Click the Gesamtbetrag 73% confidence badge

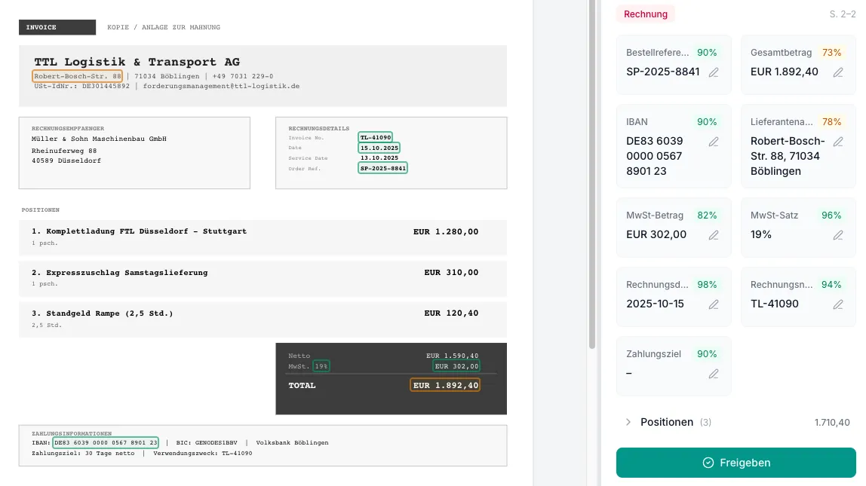pyautogui.click(x=831, y=53)
